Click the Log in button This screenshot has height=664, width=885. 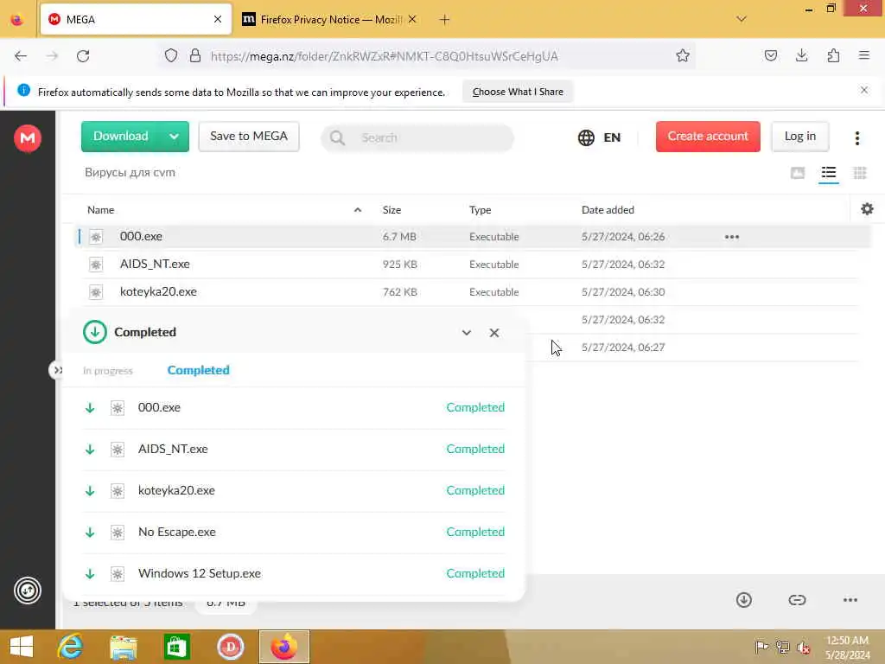click(x=799, y=136)
